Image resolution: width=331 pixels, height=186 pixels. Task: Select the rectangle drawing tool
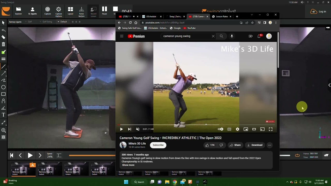[3, 94]
